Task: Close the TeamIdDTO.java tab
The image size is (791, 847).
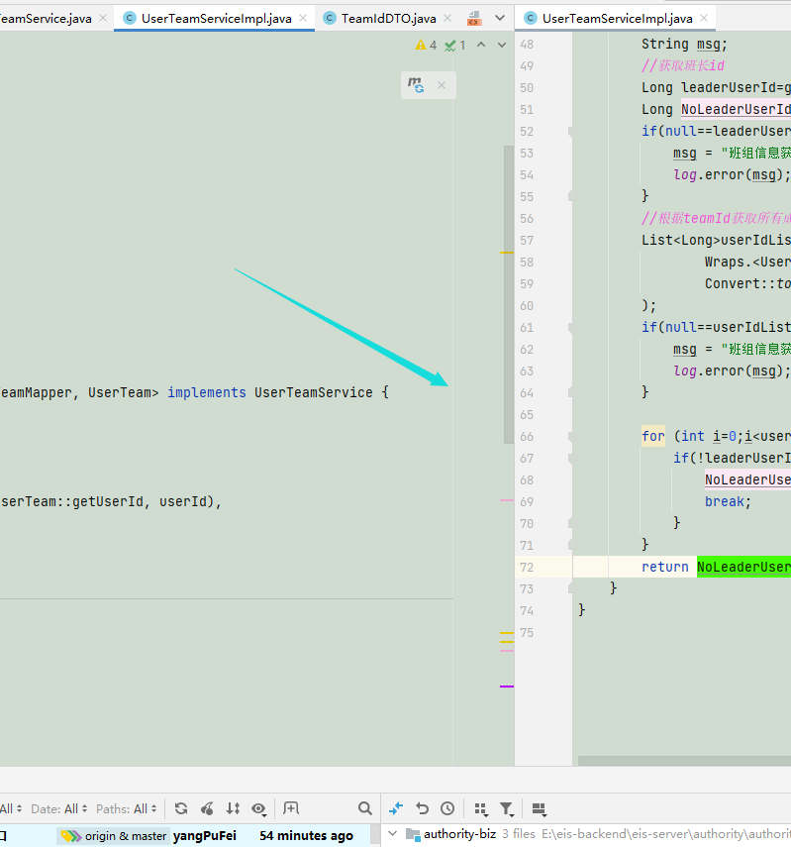Action: click(447, 19)
